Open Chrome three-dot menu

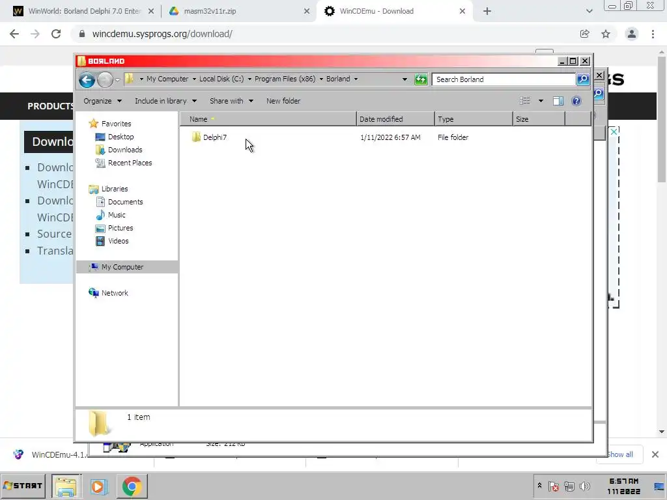click(x=653, y=34)
